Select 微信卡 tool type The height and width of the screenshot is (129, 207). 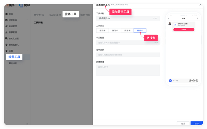pyautogui.click(x=115, y=30)
